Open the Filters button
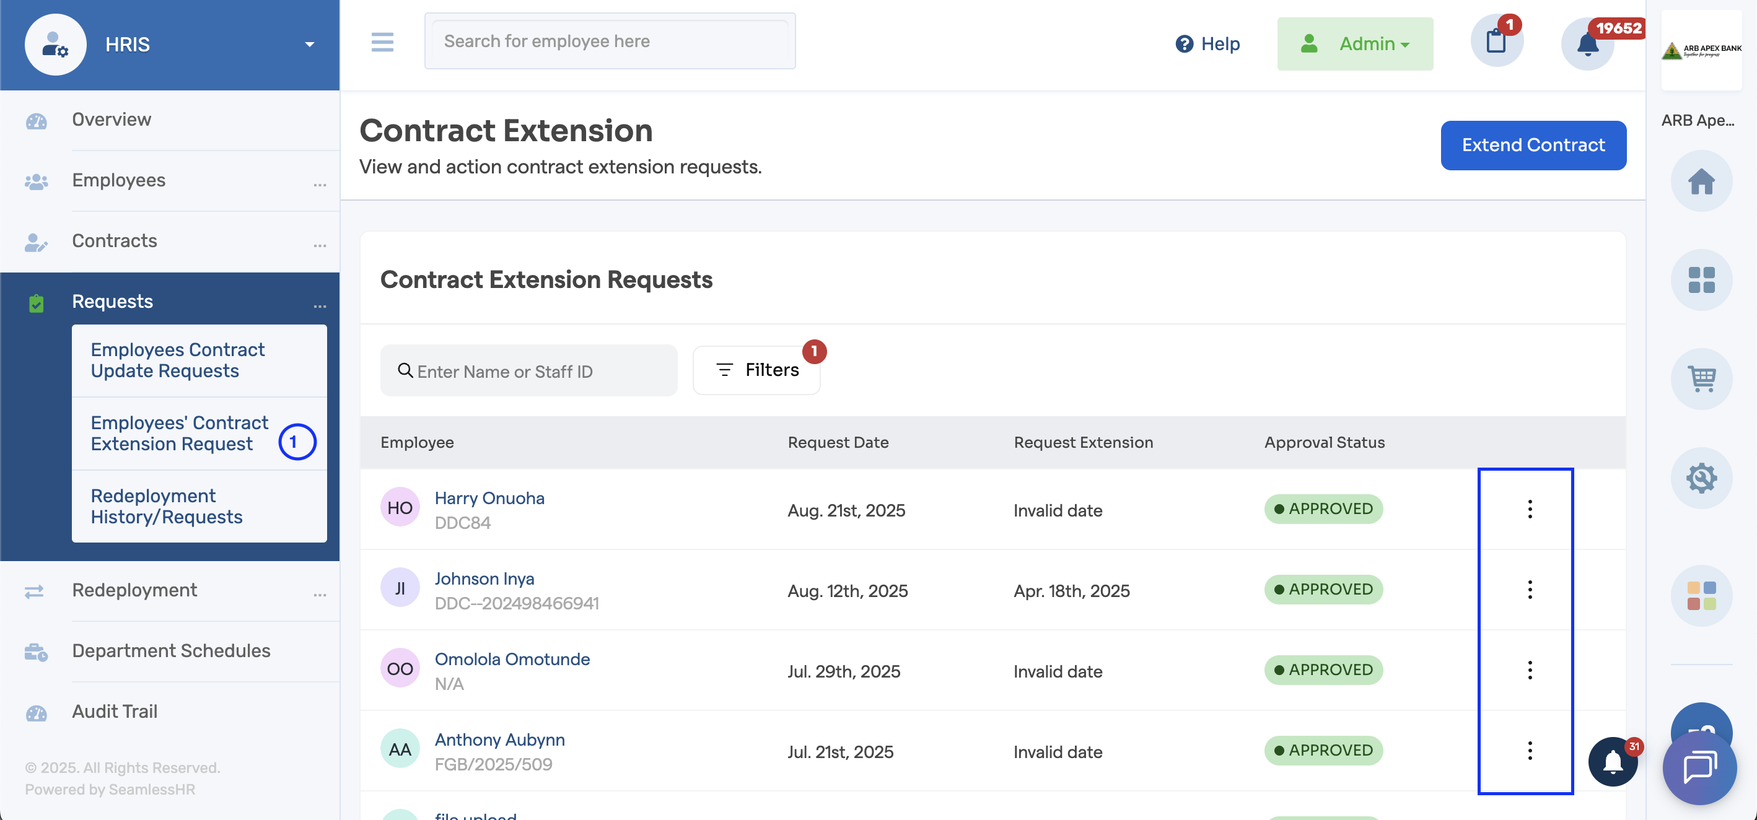This screenshot has width=1757, height=820. [x=756, y=370]
